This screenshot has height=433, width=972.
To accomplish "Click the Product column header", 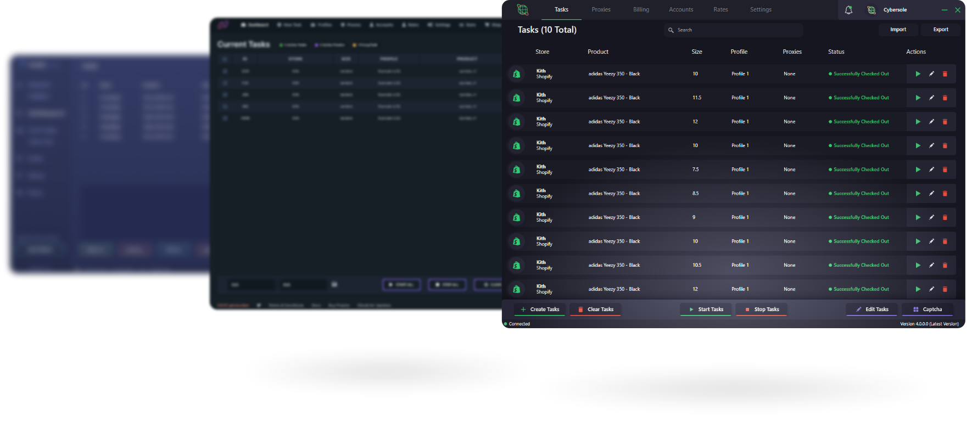I will tap(598, 52).
